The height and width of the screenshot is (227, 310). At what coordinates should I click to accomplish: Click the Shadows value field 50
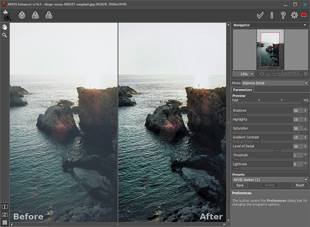tap(298, 110)
